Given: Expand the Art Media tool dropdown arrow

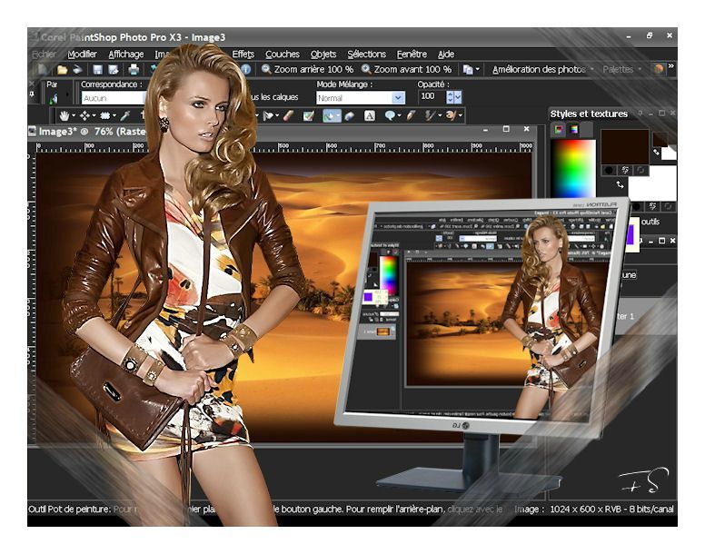Looking at the screenshot, I should tap(460, 116).
